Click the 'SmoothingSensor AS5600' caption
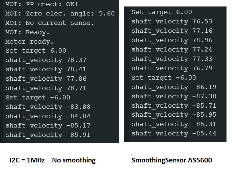 [172, 160]
